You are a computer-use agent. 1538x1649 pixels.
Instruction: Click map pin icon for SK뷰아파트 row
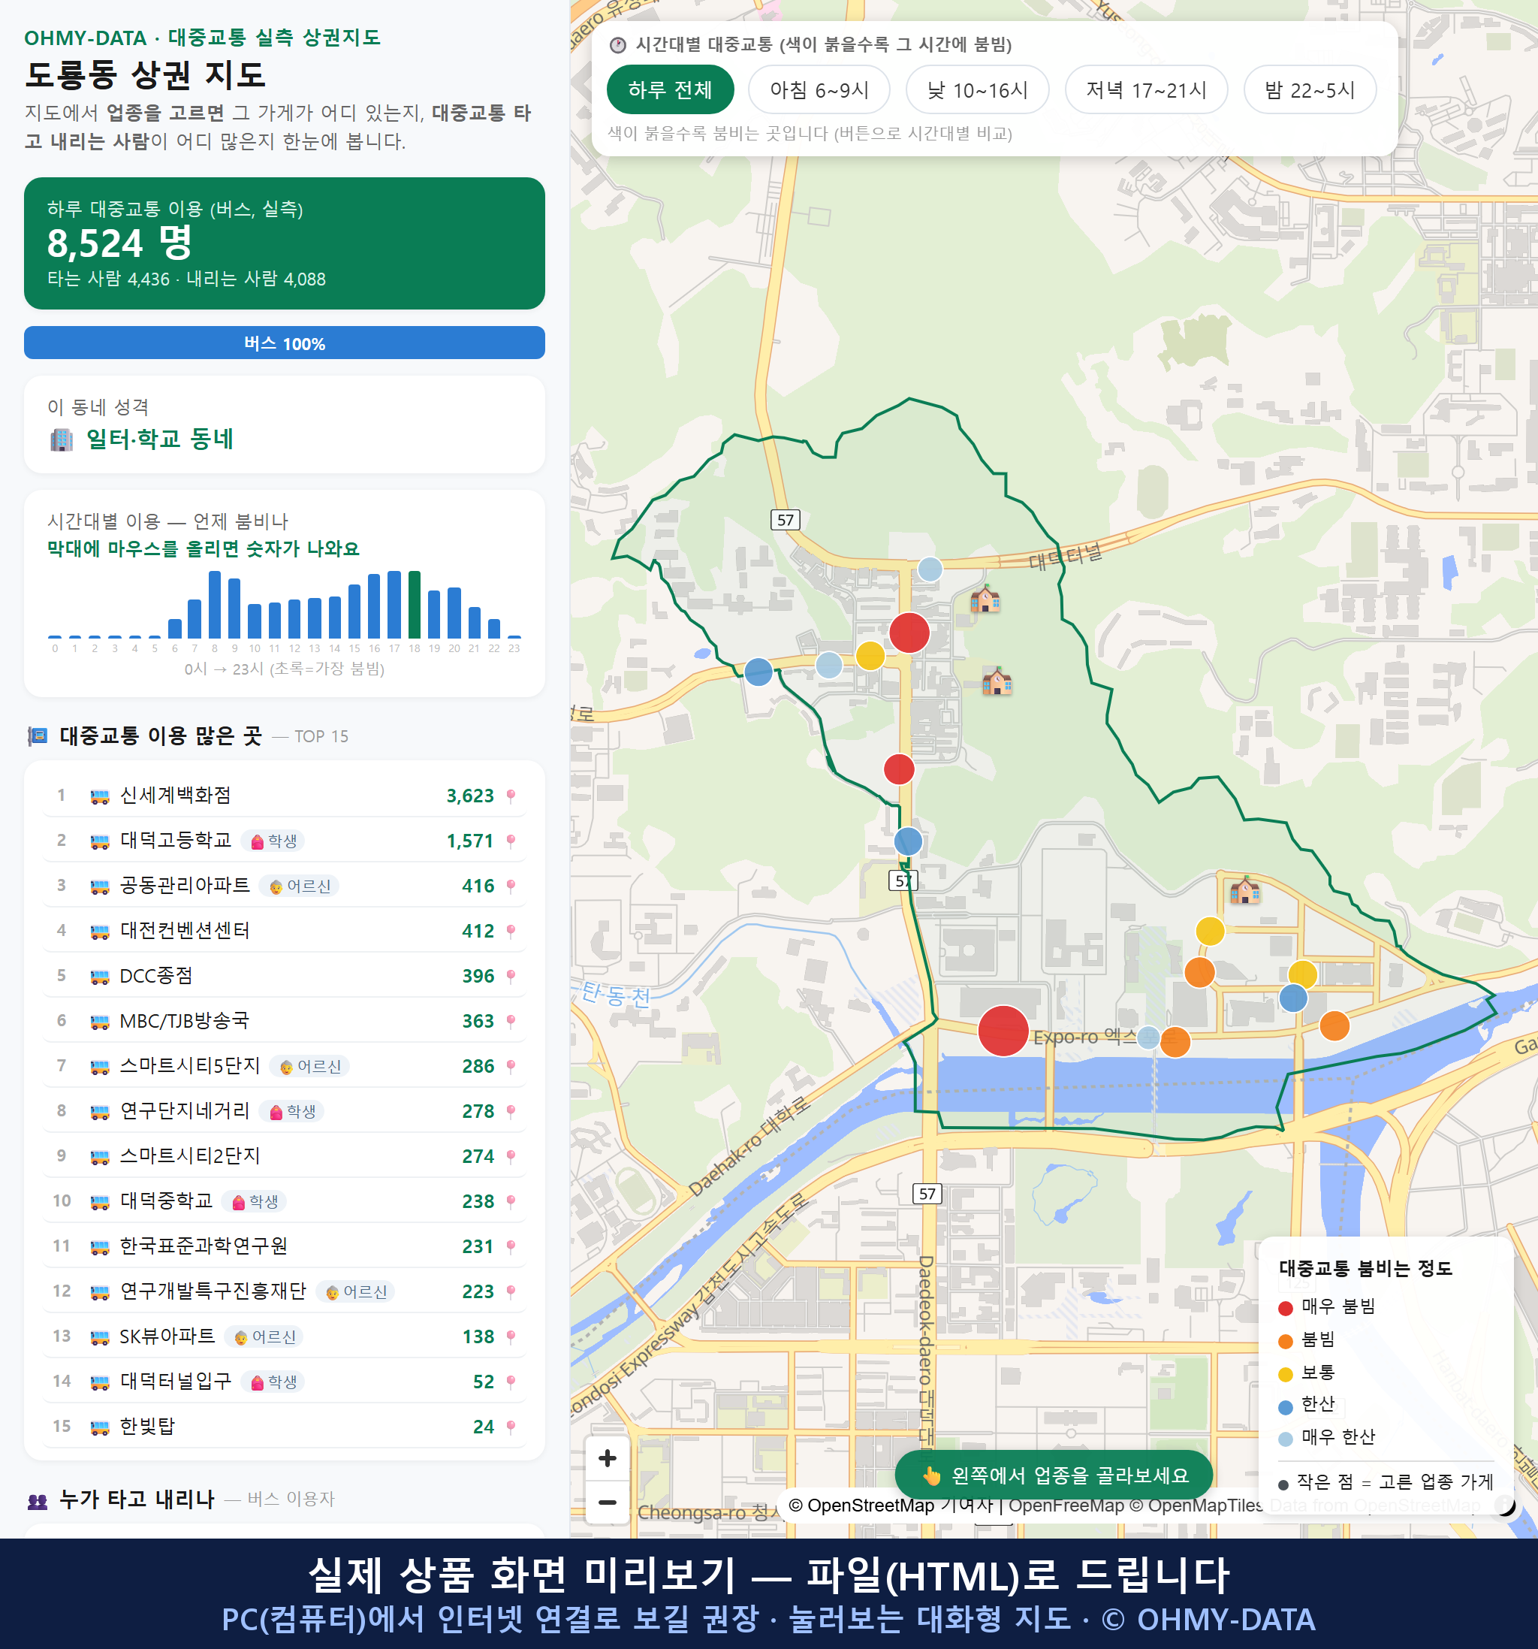tap(511, 1336)
